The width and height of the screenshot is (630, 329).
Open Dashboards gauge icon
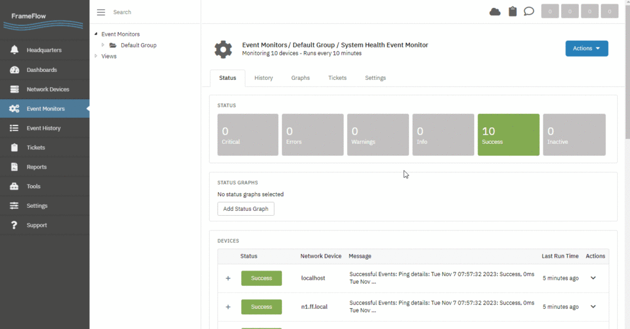15,69
